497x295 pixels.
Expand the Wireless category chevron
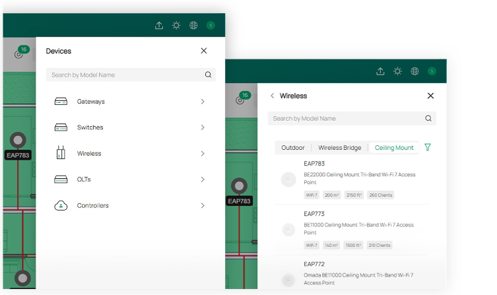[x=203, y=154]
